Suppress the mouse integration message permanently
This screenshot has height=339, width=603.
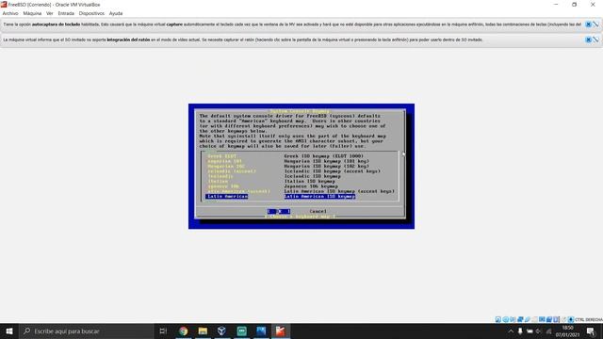click(x=595, y=40)
